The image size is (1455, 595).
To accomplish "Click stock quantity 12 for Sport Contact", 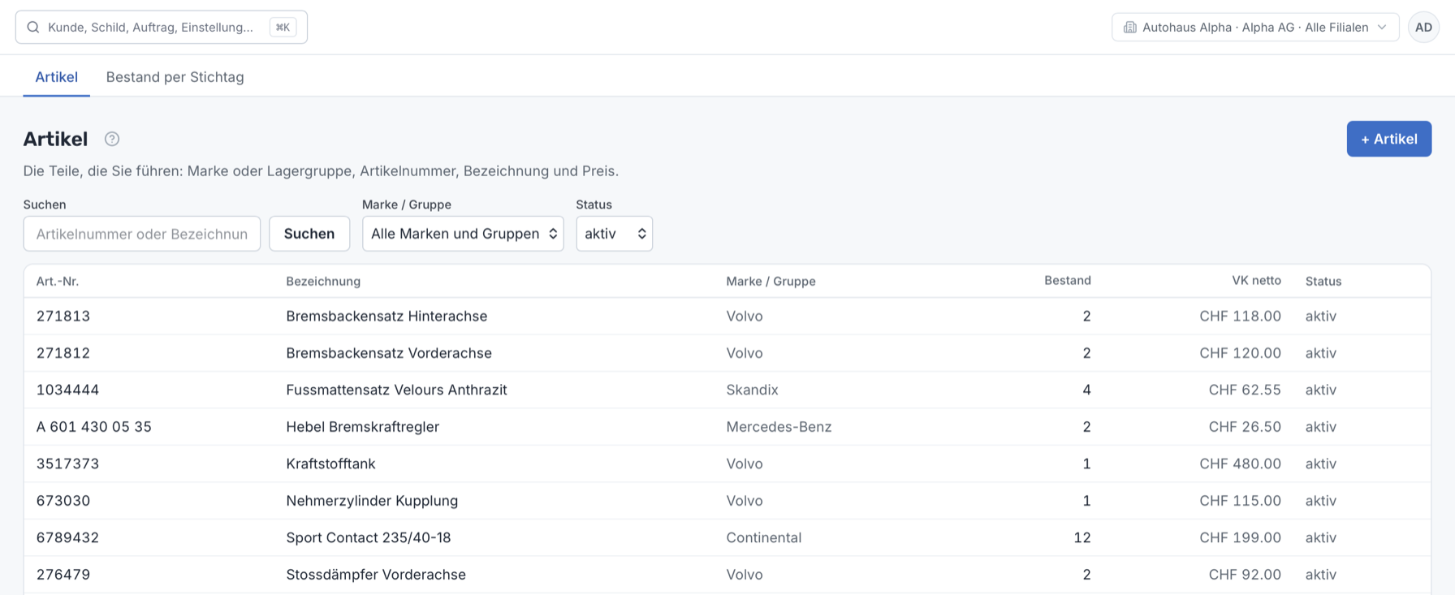I will tap(1082, 537).
